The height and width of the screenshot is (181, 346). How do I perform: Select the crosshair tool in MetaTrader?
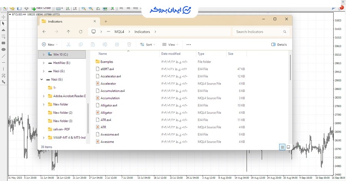point(3,17)
